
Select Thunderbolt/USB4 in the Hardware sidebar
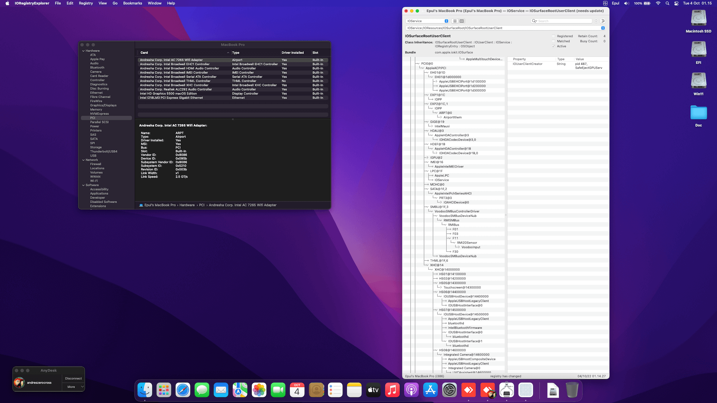pyautogui.click(x=103, y=152)
